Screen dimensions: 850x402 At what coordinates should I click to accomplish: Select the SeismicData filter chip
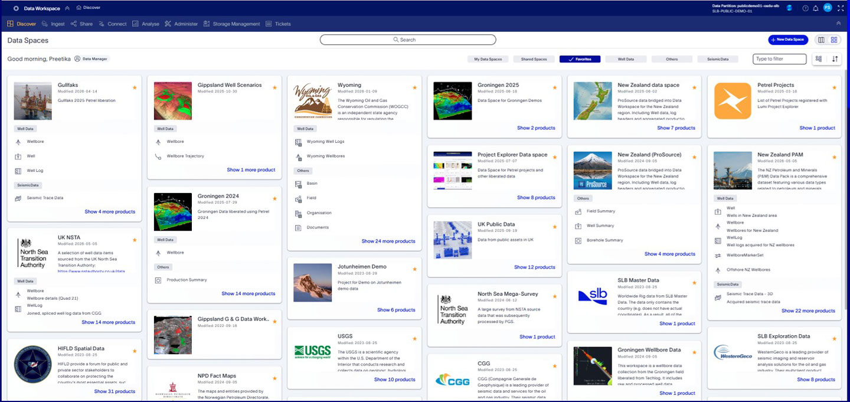[x=718, y=59]
